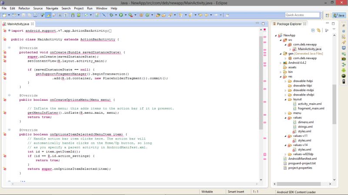Switch to the Java perspective button

tap(339, 15)
